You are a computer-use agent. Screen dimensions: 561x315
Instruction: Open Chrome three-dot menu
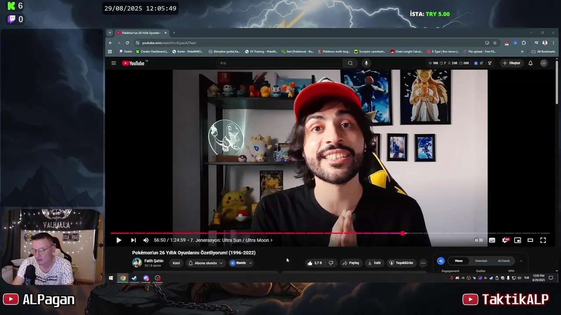pyautogui.click(x=553, y=43)
